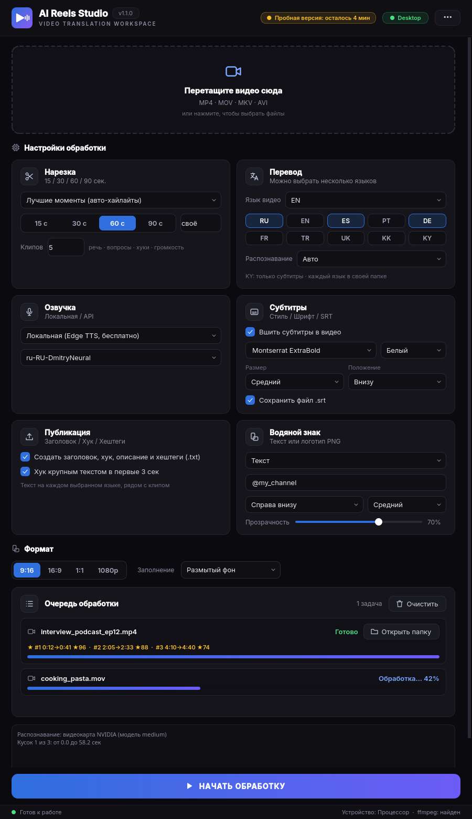The height and width of the screenshot is (819, 472).
Task: Click the scissors icon in Нарезка card
Action: click(x=29, y=176)
